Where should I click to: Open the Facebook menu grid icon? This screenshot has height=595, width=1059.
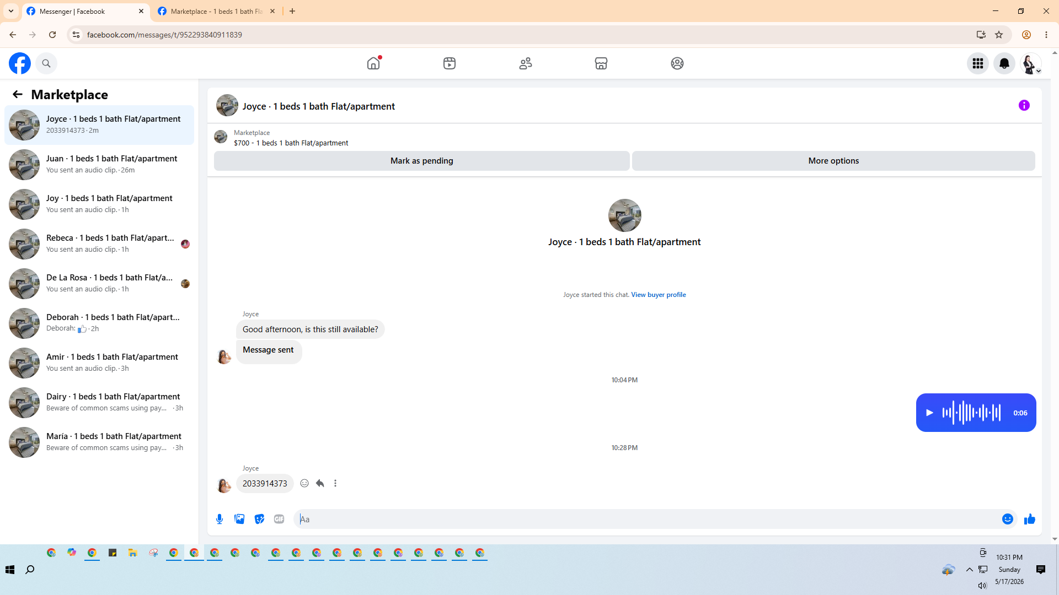coord(978,63)
